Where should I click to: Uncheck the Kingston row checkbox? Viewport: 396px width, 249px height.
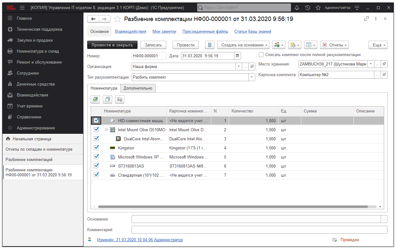[96, 148]
